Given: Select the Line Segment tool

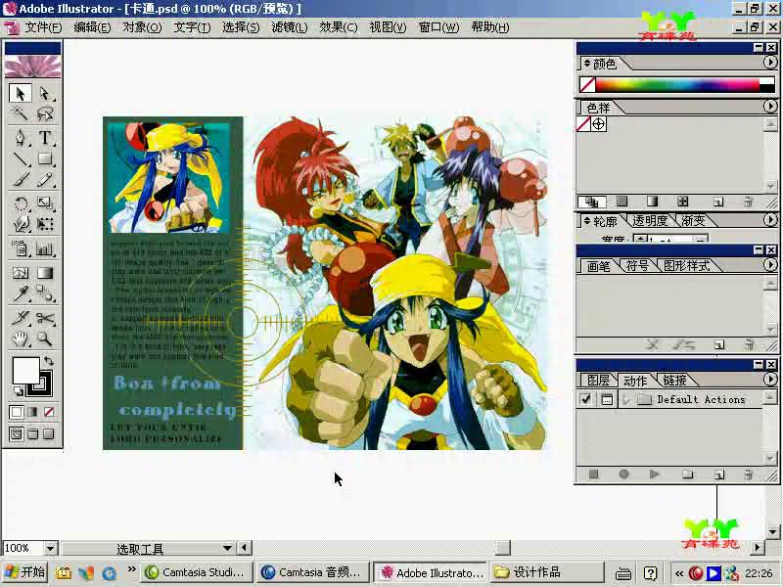Looking at the screenshot, I should pyautogui.click(x=21, y=158).
